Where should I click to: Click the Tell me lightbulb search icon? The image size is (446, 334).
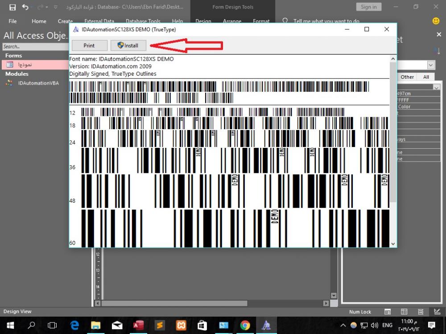(285, 21)
